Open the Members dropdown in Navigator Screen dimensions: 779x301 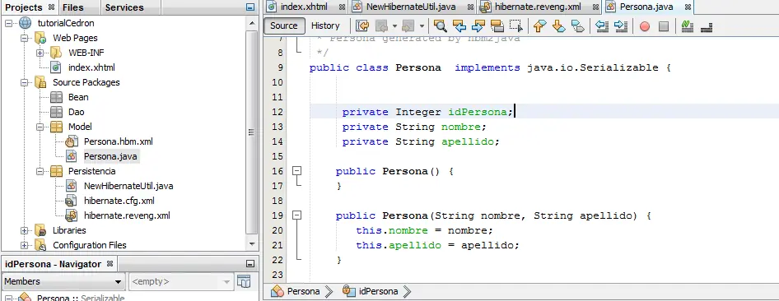[x=63, y=281]
